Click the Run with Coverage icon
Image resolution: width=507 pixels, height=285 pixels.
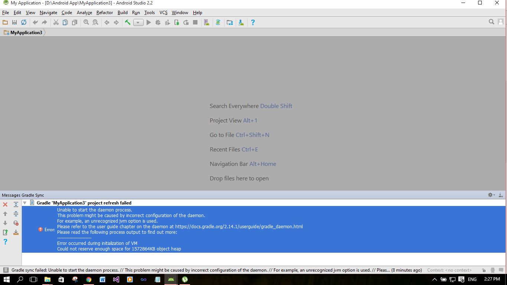click(167, 23)
